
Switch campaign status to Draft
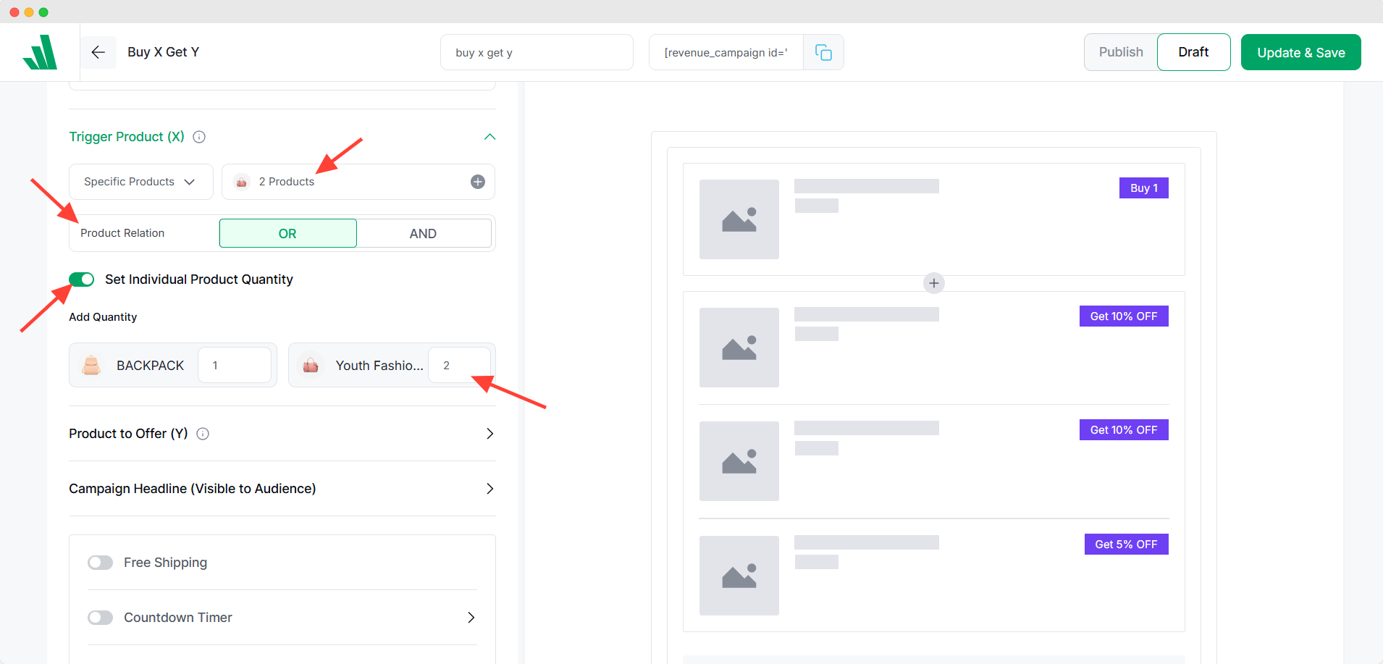[x=1194, y=52]
